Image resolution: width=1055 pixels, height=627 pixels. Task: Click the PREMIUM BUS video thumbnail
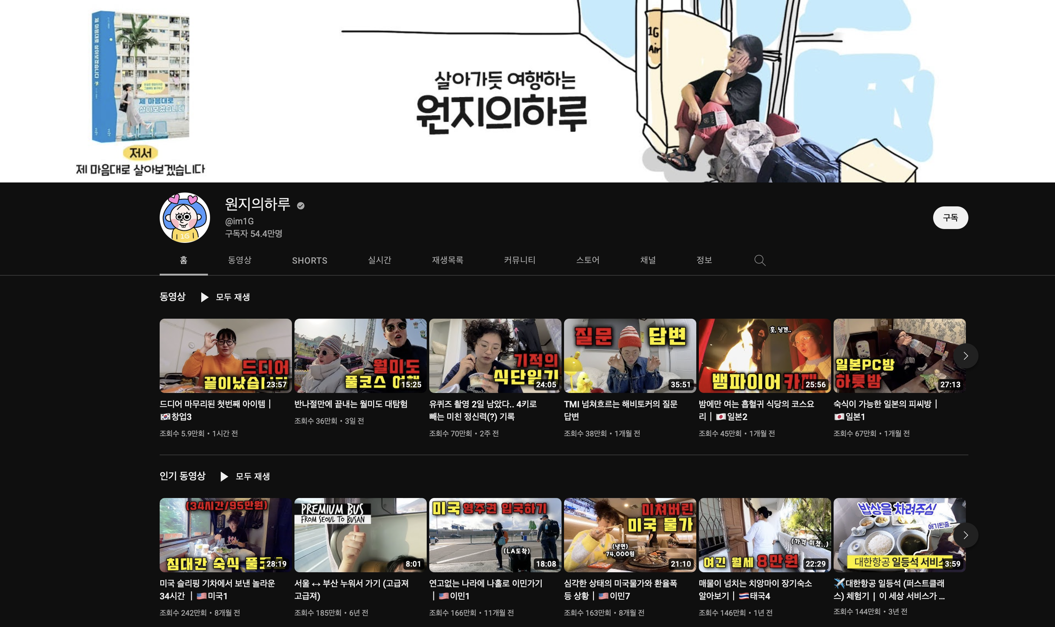tap(360, 535)
